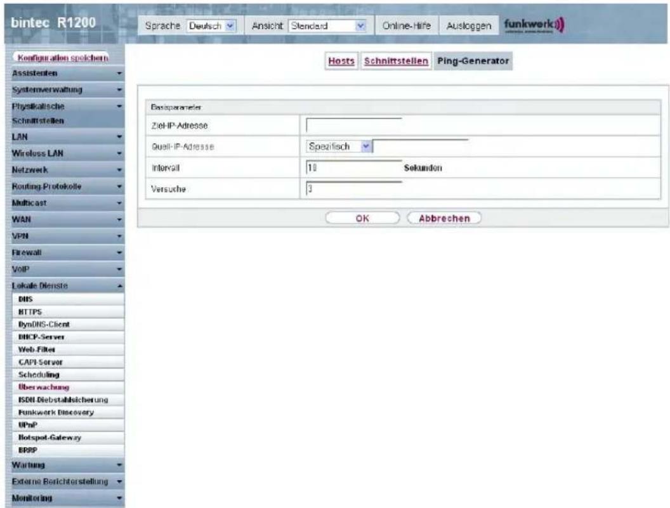
Task: Select the Überwachung menu item
Action: click(x=69, y=388)
